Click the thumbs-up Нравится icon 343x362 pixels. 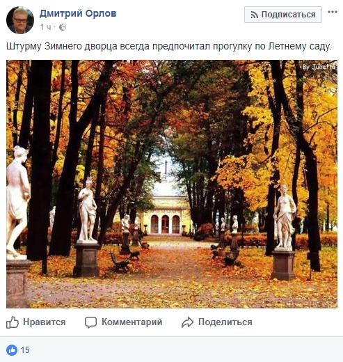(13, 322)
